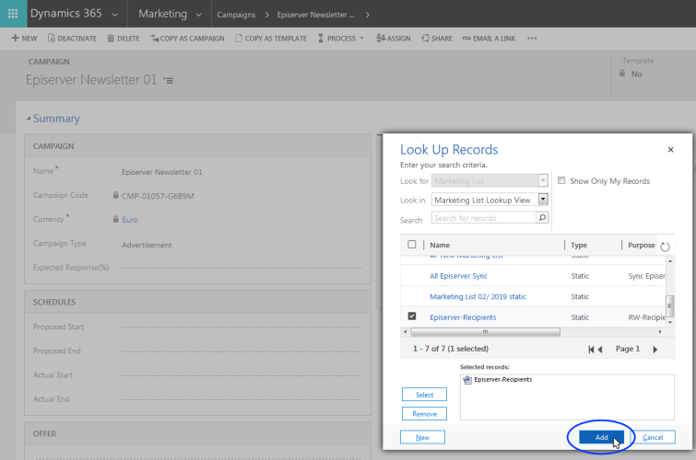Uncheck the Episerver-Recipients row checkbox
Screen dimensions: 696x460
(x=412, y=316)
